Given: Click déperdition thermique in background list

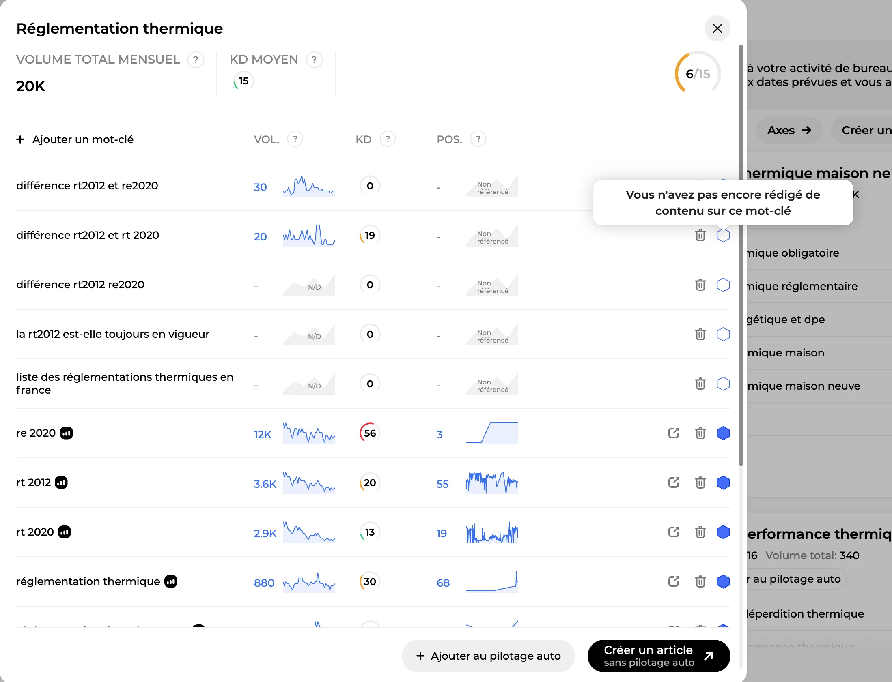Looking at the screenshot, I should (805, 614).
